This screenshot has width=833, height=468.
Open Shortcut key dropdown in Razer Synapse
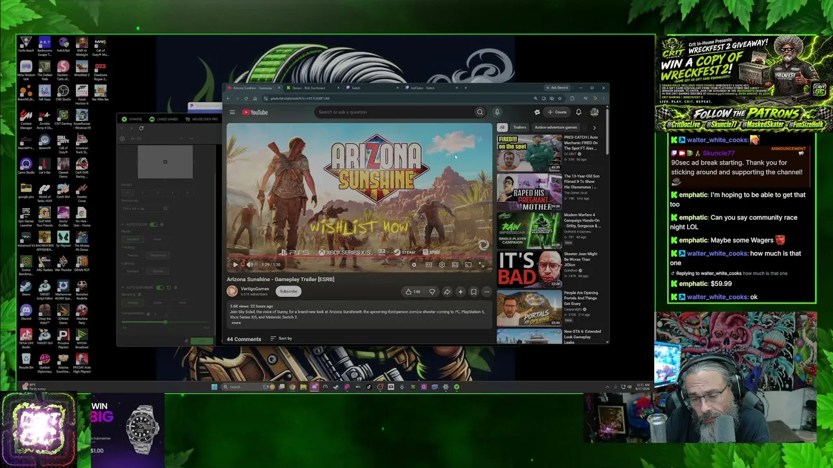tap(144, 208)
